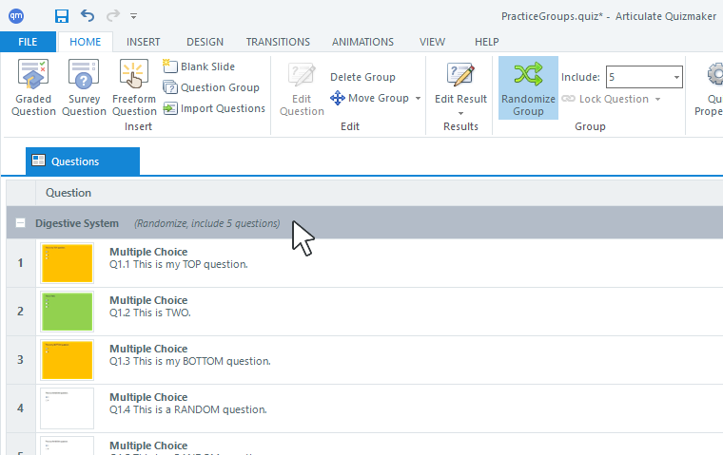Select the Questions view tab
This screenshot has height=455, width=723.
click(83, 161)
